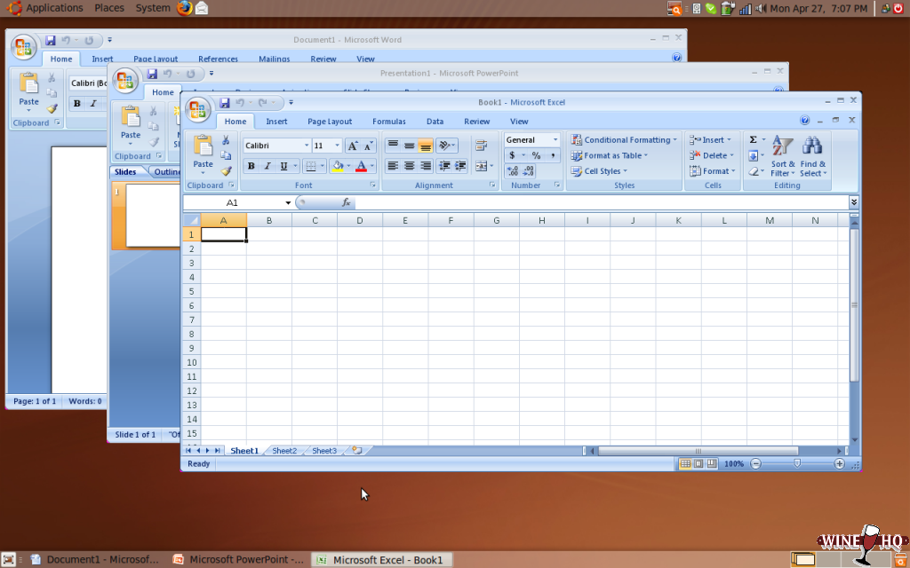
Task: Decrease indent in Excel Alignment group
Action: click(x=444, y=166)
